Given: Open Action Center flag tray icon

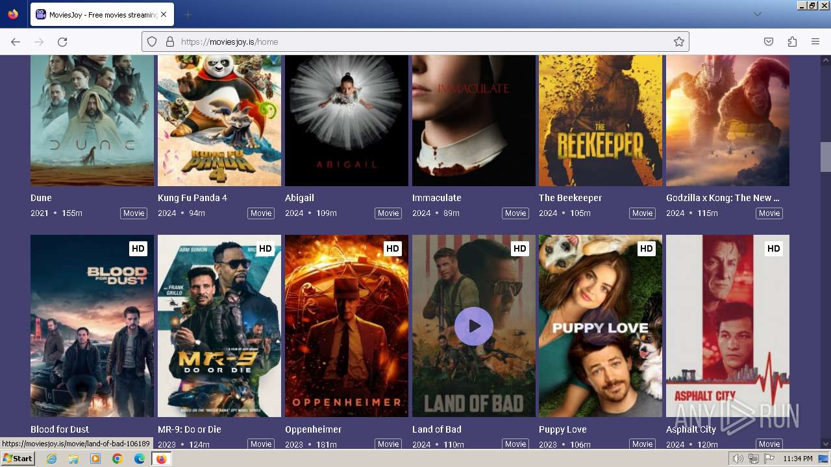Looking at the screenshot, I should (769, 459).
